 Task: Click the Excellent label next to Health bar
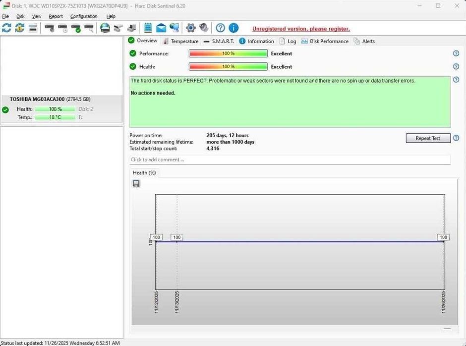pyautogui.click(x=282, y=67)
